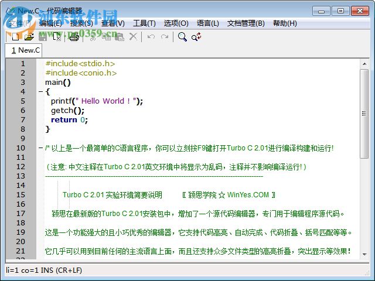Viewport: 375px width, 281px height.
Task: Print the document with the printer icon
Action: tap(74, 37)
